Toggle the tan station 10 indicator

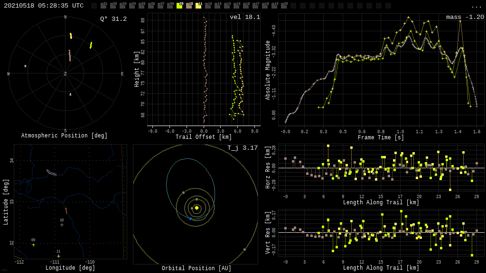(x=189, y=6)
